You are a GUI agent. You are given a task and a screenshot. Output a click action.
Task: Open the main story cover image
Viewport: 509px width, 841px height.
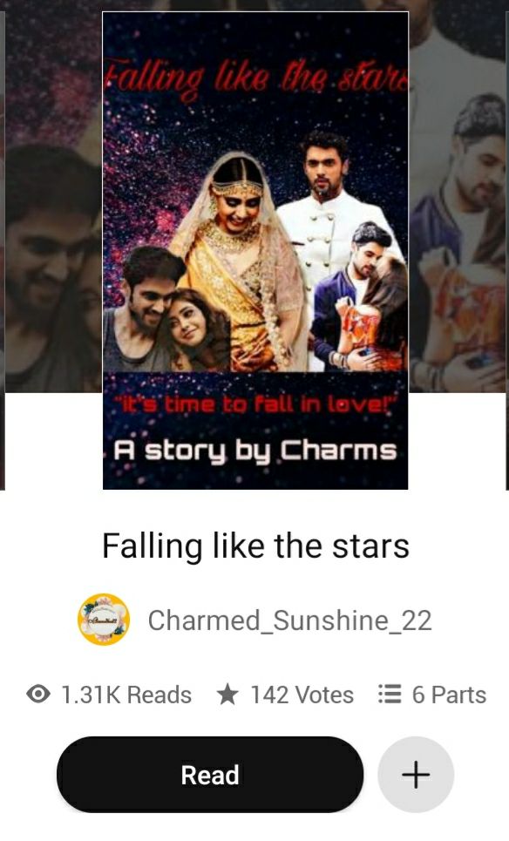pos(255,250)
